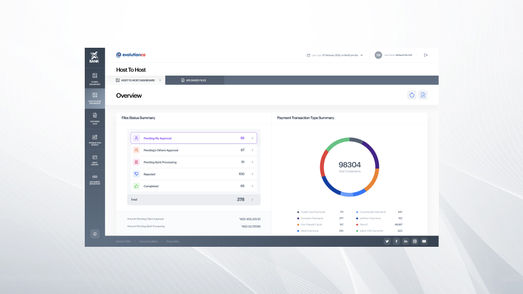Expand Pending Bank Processing row chevron
This screenshot has width=523, height=294.
[x=252, y=162]
